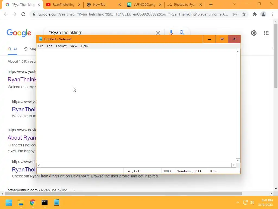Image resolution: width=278 pixels, height=209 pixels.
Task: Click Windows (CRLF) status entry
Action: [x=189, y=171]
